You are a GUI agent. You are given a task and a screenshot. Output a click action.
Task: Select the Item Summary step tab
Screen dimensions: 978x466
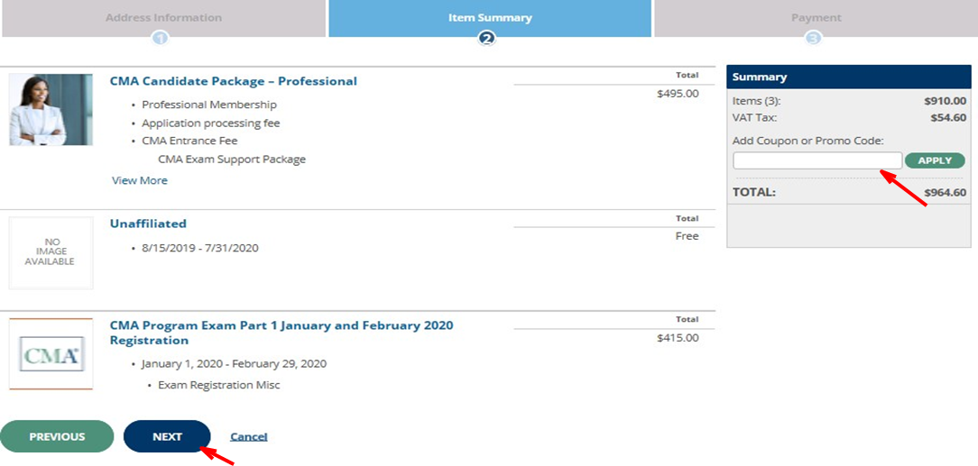[x=490, y=17]
